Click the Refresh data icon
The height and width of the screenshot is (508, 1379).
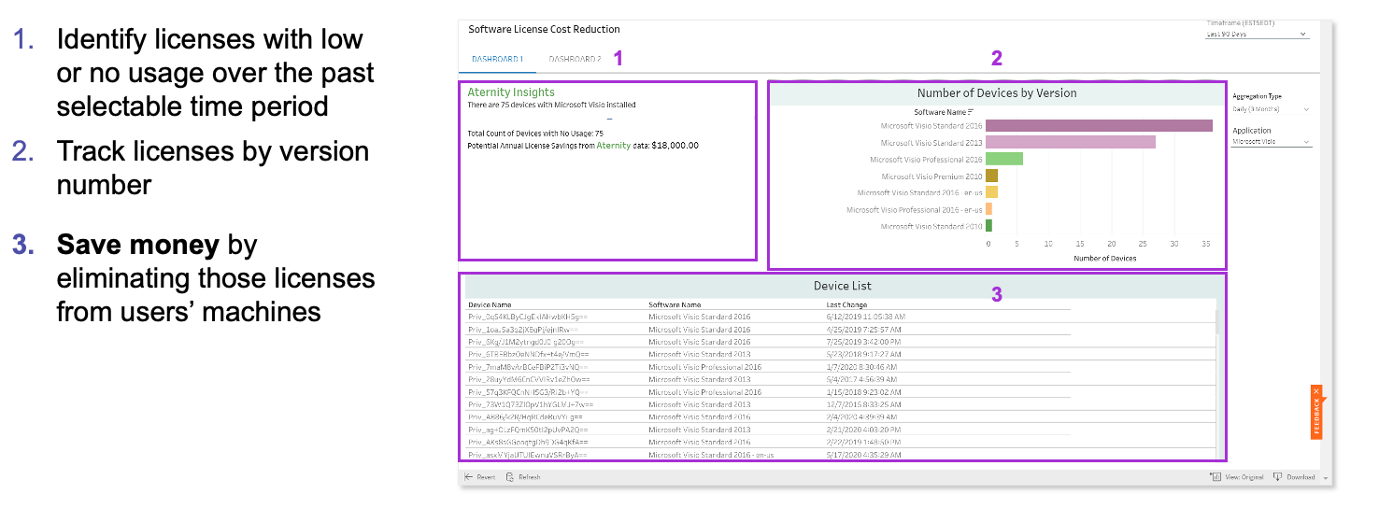click(x=510, y=477)
